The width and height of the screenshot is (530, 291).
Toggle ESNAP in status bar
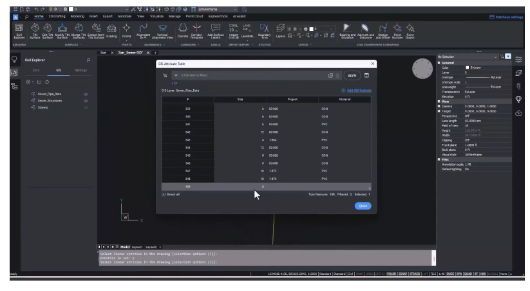[402, 274]
